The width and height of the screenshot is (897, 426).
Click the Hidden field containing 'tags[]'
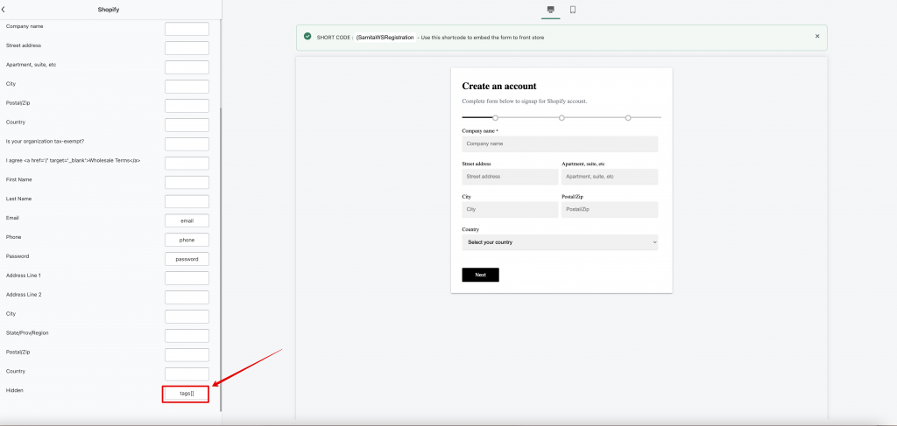(187, 394)
